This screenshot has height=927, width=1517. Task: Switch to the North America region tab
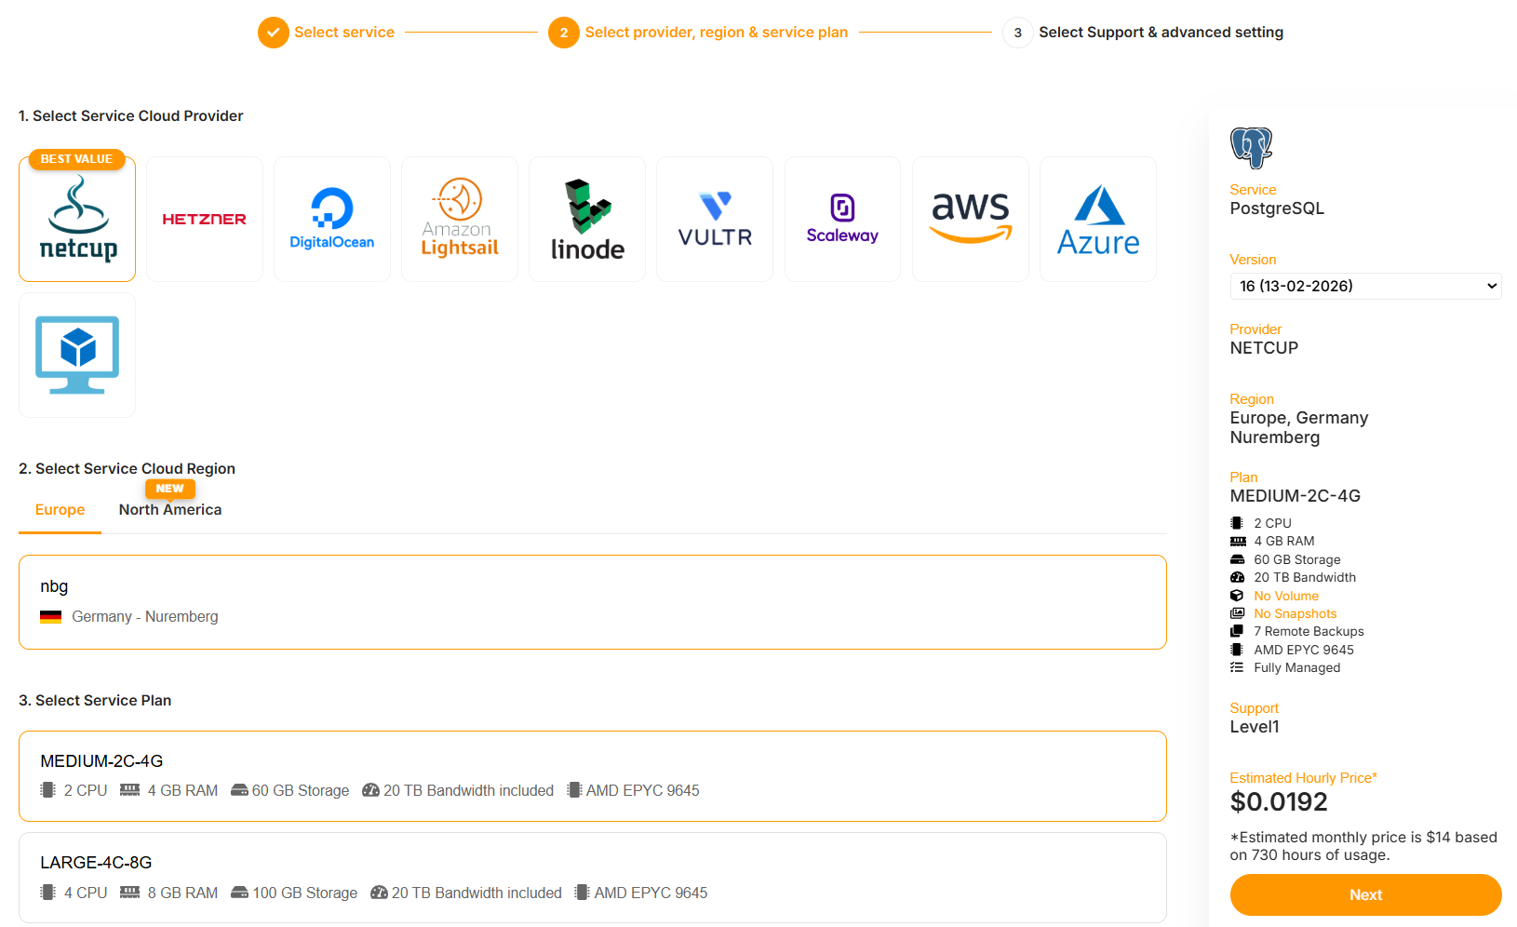point(170,510)
